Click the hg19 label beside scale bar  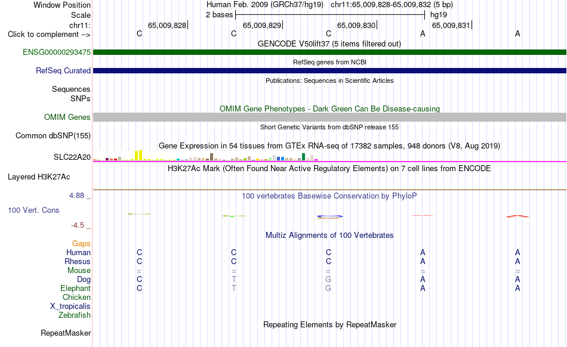click(x=439, y=15)
